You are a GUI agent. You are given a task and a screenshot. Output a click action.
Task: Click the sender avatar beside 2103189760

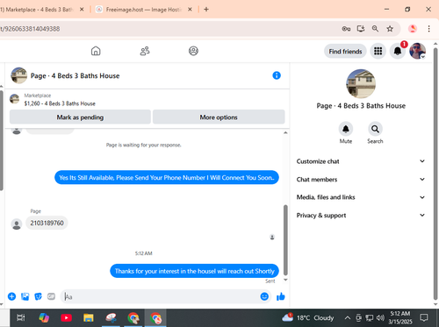[17, 224]
